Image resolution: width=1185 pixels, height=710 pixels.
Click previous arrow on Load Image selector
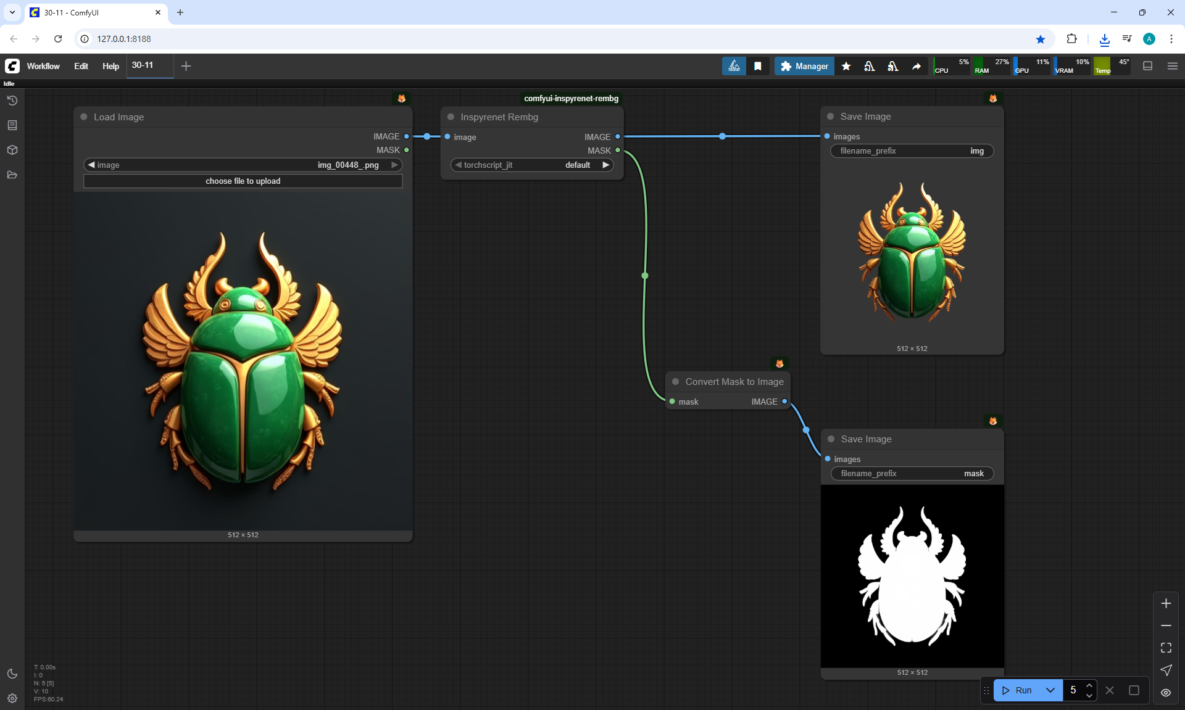pos(91,165)
